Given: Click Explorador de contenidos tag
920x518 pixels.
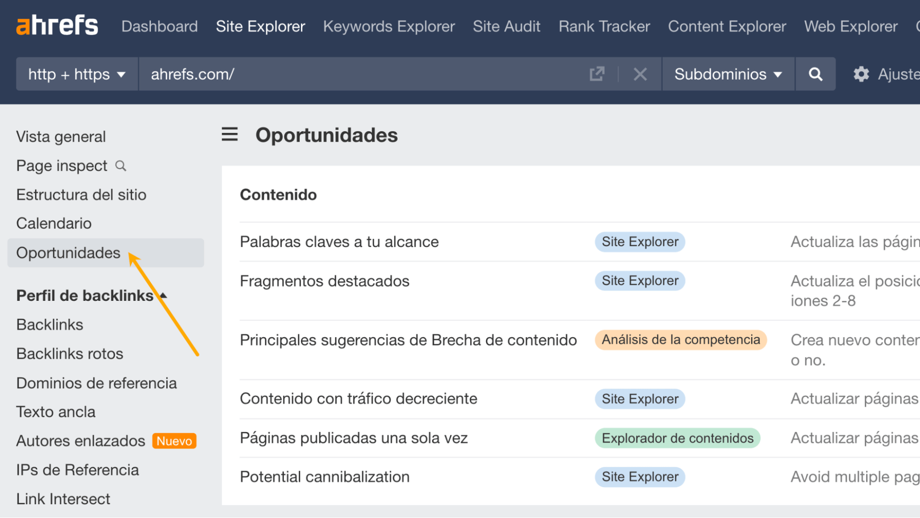Looking at the screenshot, I should 677,438.
